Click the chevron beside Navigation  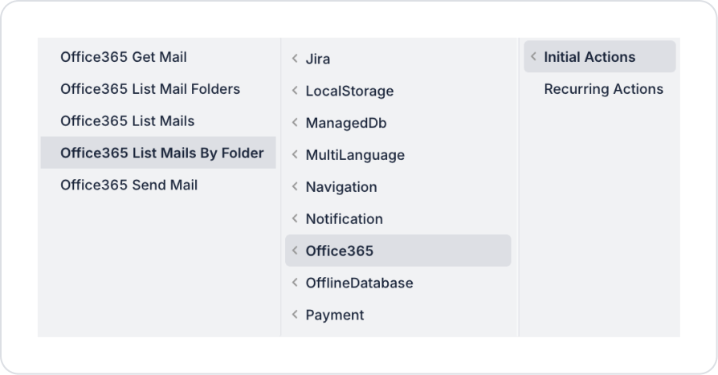(x=295, y=186)
